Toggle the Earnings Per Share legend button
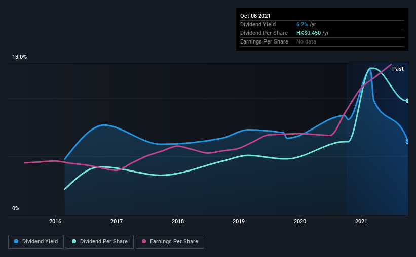The width and height of the screenshot is (416, 257). 170,242
